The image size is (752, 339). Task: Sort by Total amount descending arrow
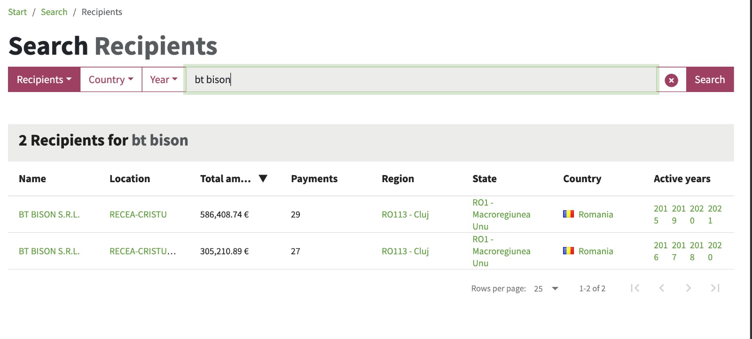[263, 178]
